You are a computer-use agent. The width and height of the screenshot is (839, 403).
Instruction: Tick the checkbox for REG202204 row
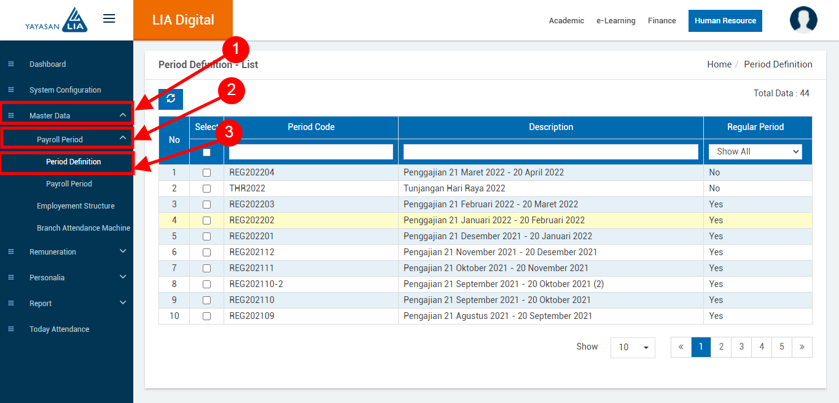206,173
